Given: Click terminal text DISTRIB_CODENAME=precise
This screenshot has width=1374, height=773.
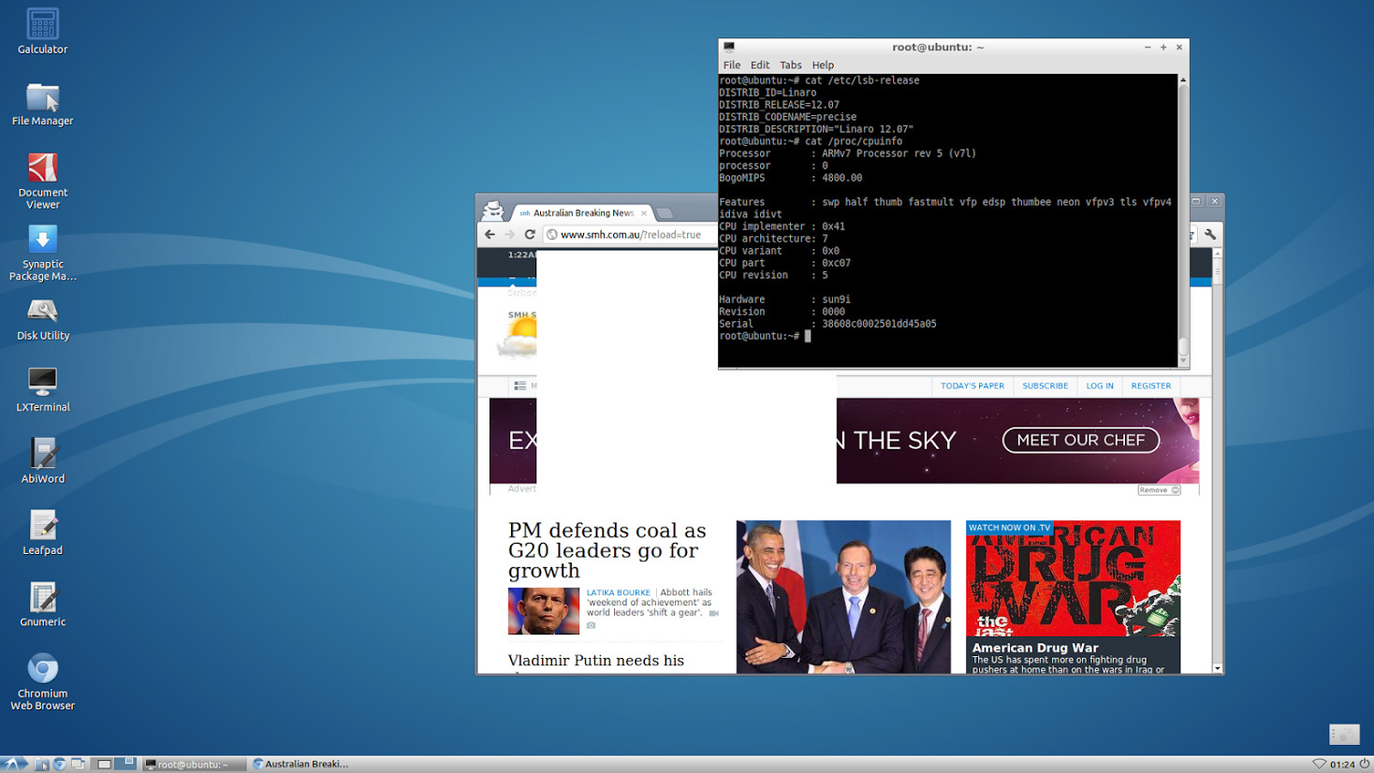Looking at the screenshot, I should click(787, 117).
